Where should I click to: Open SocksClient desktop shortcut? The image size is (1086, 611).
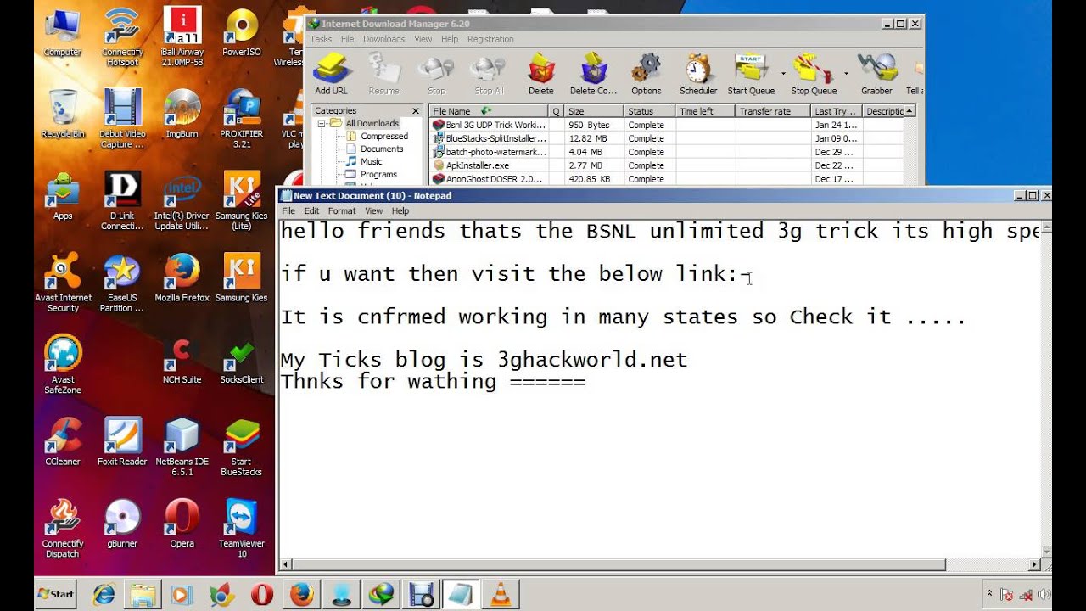pos(241,361)
